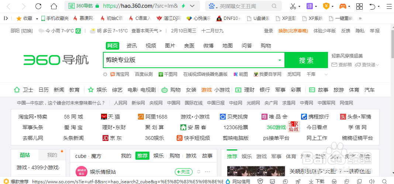Open search suggestions dropdown arrow in search box
Image resolution: width=394 pixels, height=184 pixels.
click(280, 60)
